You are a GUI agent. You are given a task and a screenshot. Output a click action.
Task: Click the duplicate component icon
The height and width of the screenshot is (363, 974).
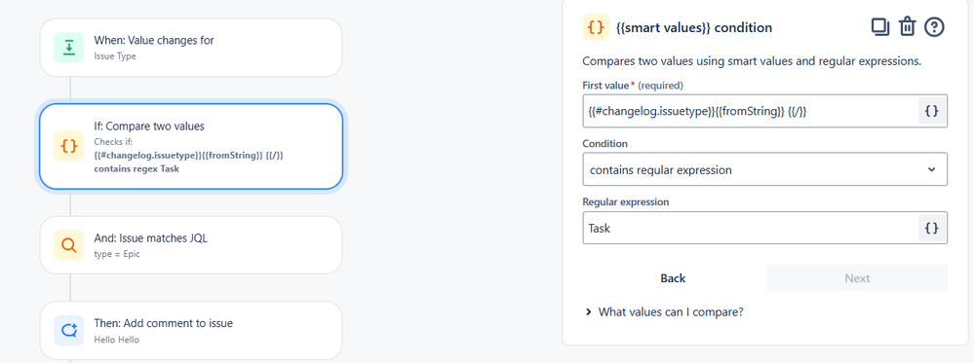tap(880, 27)
